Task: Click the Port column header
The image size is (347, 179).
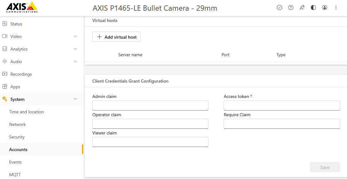Action: point(225,55)
